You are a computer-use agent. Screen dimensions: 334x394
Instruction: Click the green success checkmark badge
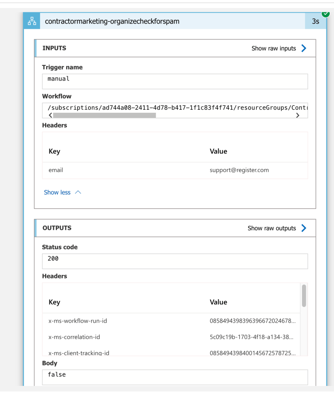pos(326,14)
